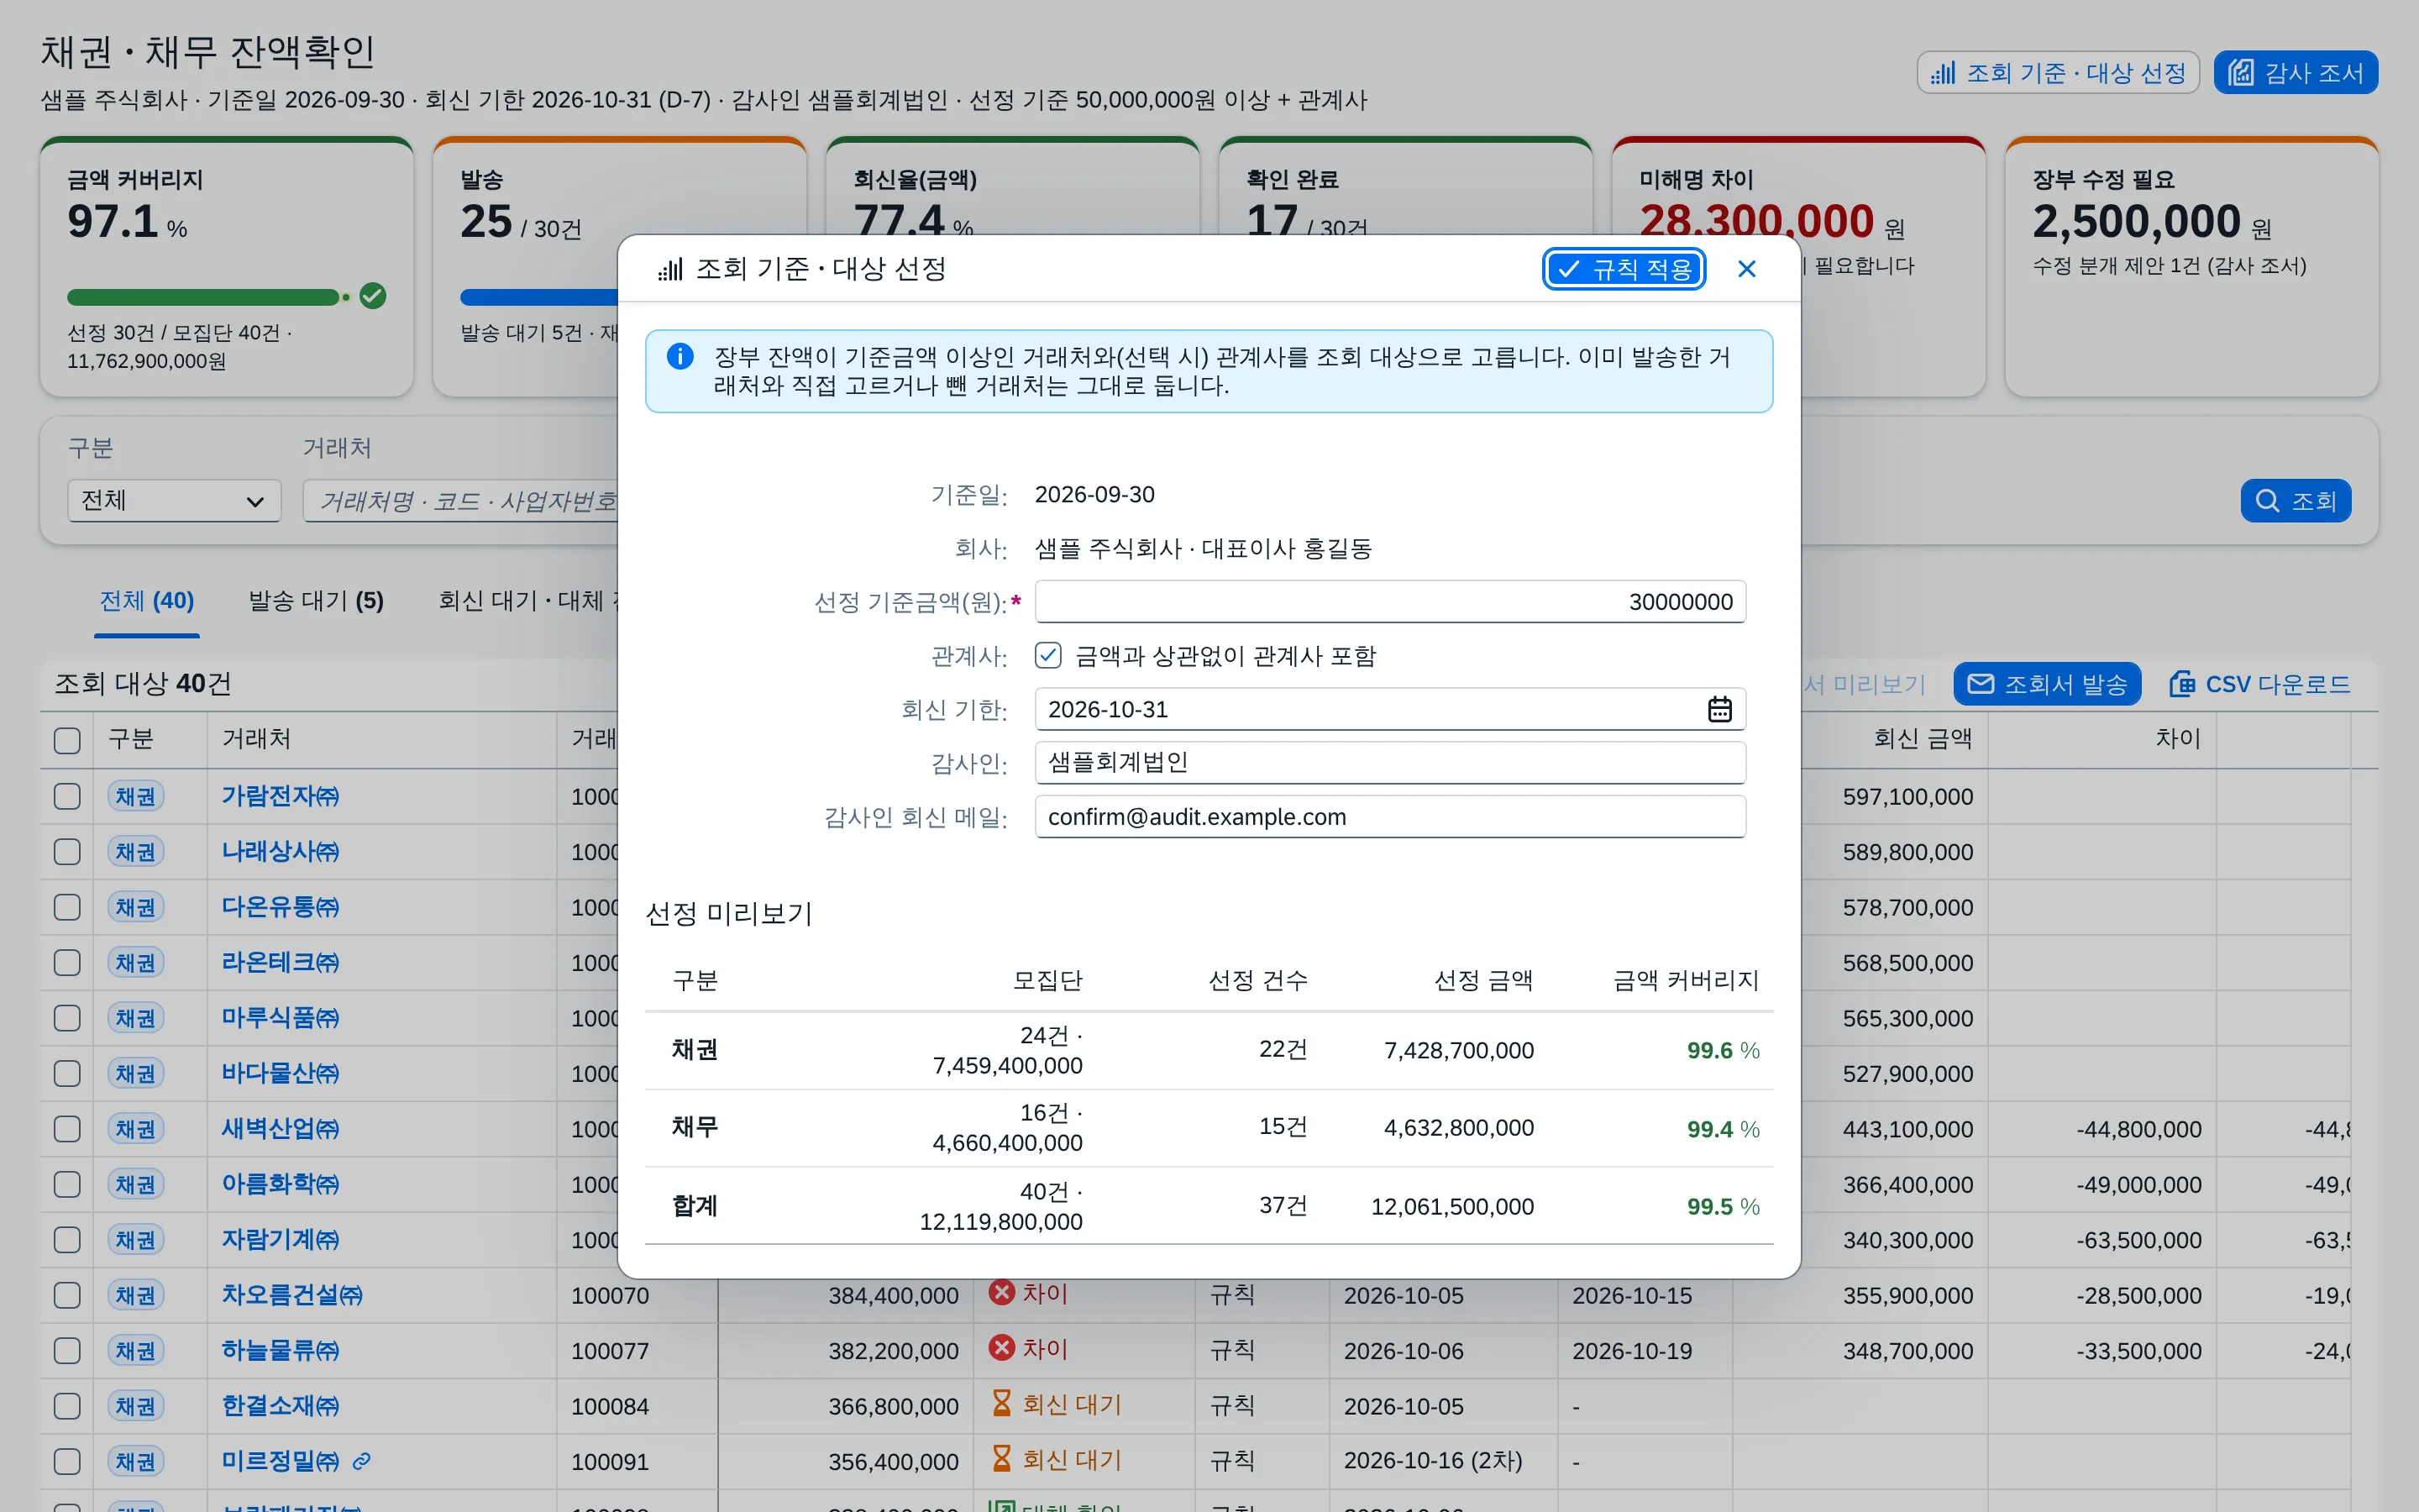Viewport: 2419px width, 1512px height.
Task: Click the red error icon in 차오름건설㈜ row
Action: [x=1001, y=1292]
